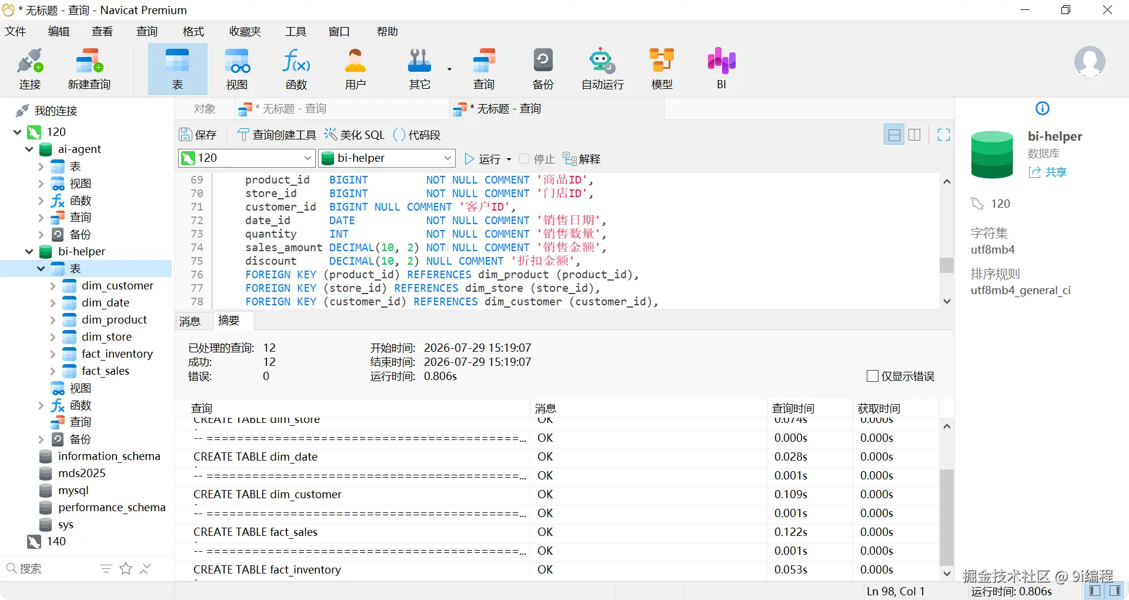The height and width of the screenshot is (600, 1129).
Task: Click 解释 (Explain) query button
Action: (x=582, y=159)
